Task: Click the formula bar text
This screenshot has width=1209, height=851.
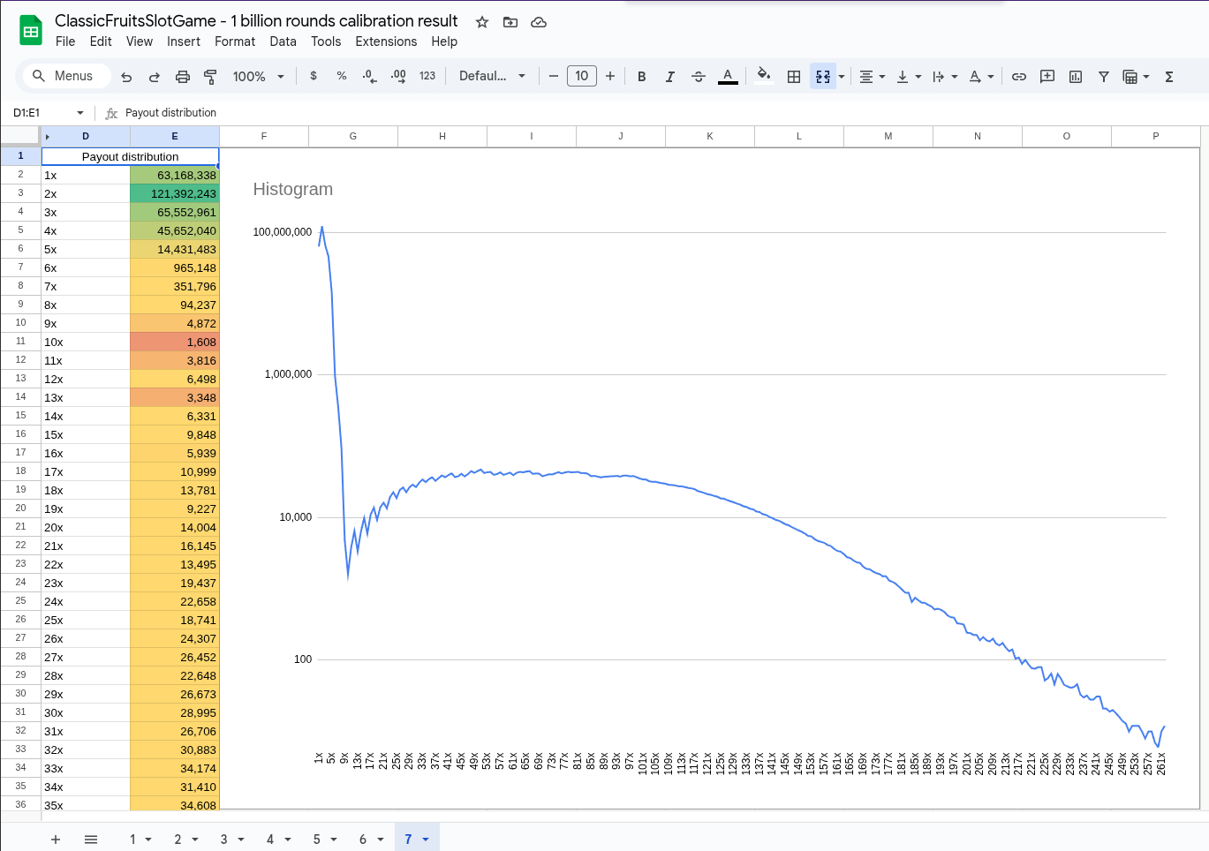Action: coord(170,113)
